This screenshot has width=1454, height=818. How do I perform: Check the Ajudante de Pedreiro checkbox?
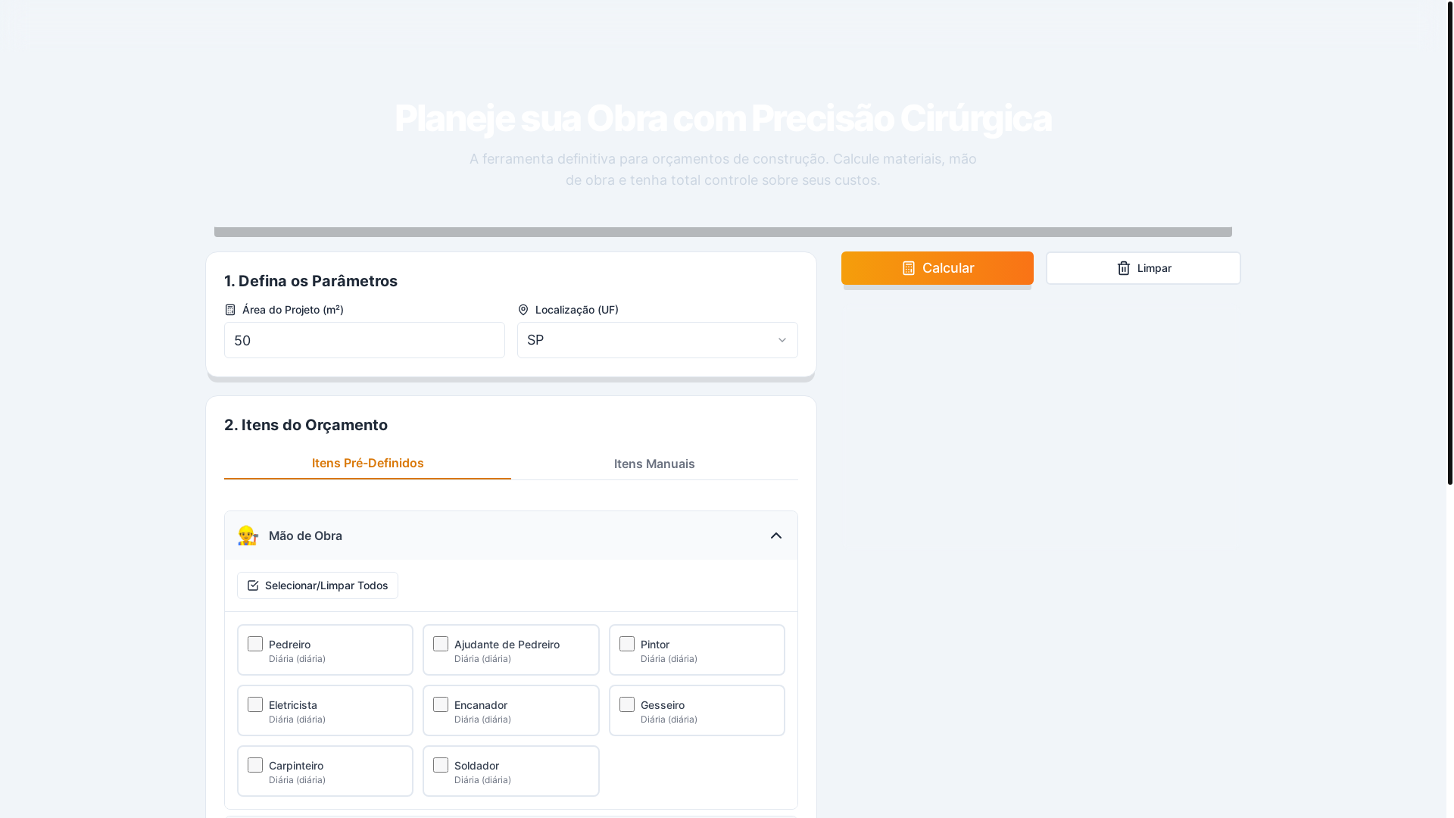tap(441, 644)
